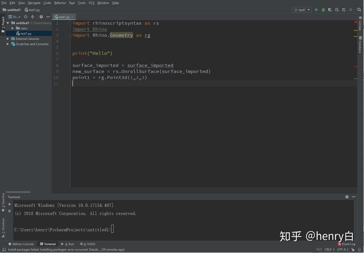Toggle the Database side panel
This screenshot has height=253, width=364.
pos(360,45)
